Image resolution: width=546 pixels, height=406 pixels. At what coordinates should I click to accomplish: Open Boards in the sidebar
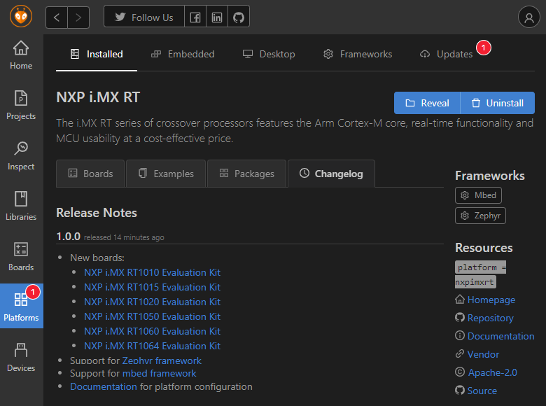(21, 257)
